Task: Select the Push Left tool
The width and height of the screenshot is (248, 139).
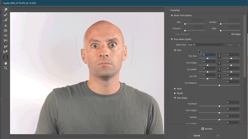Action: tap(5, 41)
